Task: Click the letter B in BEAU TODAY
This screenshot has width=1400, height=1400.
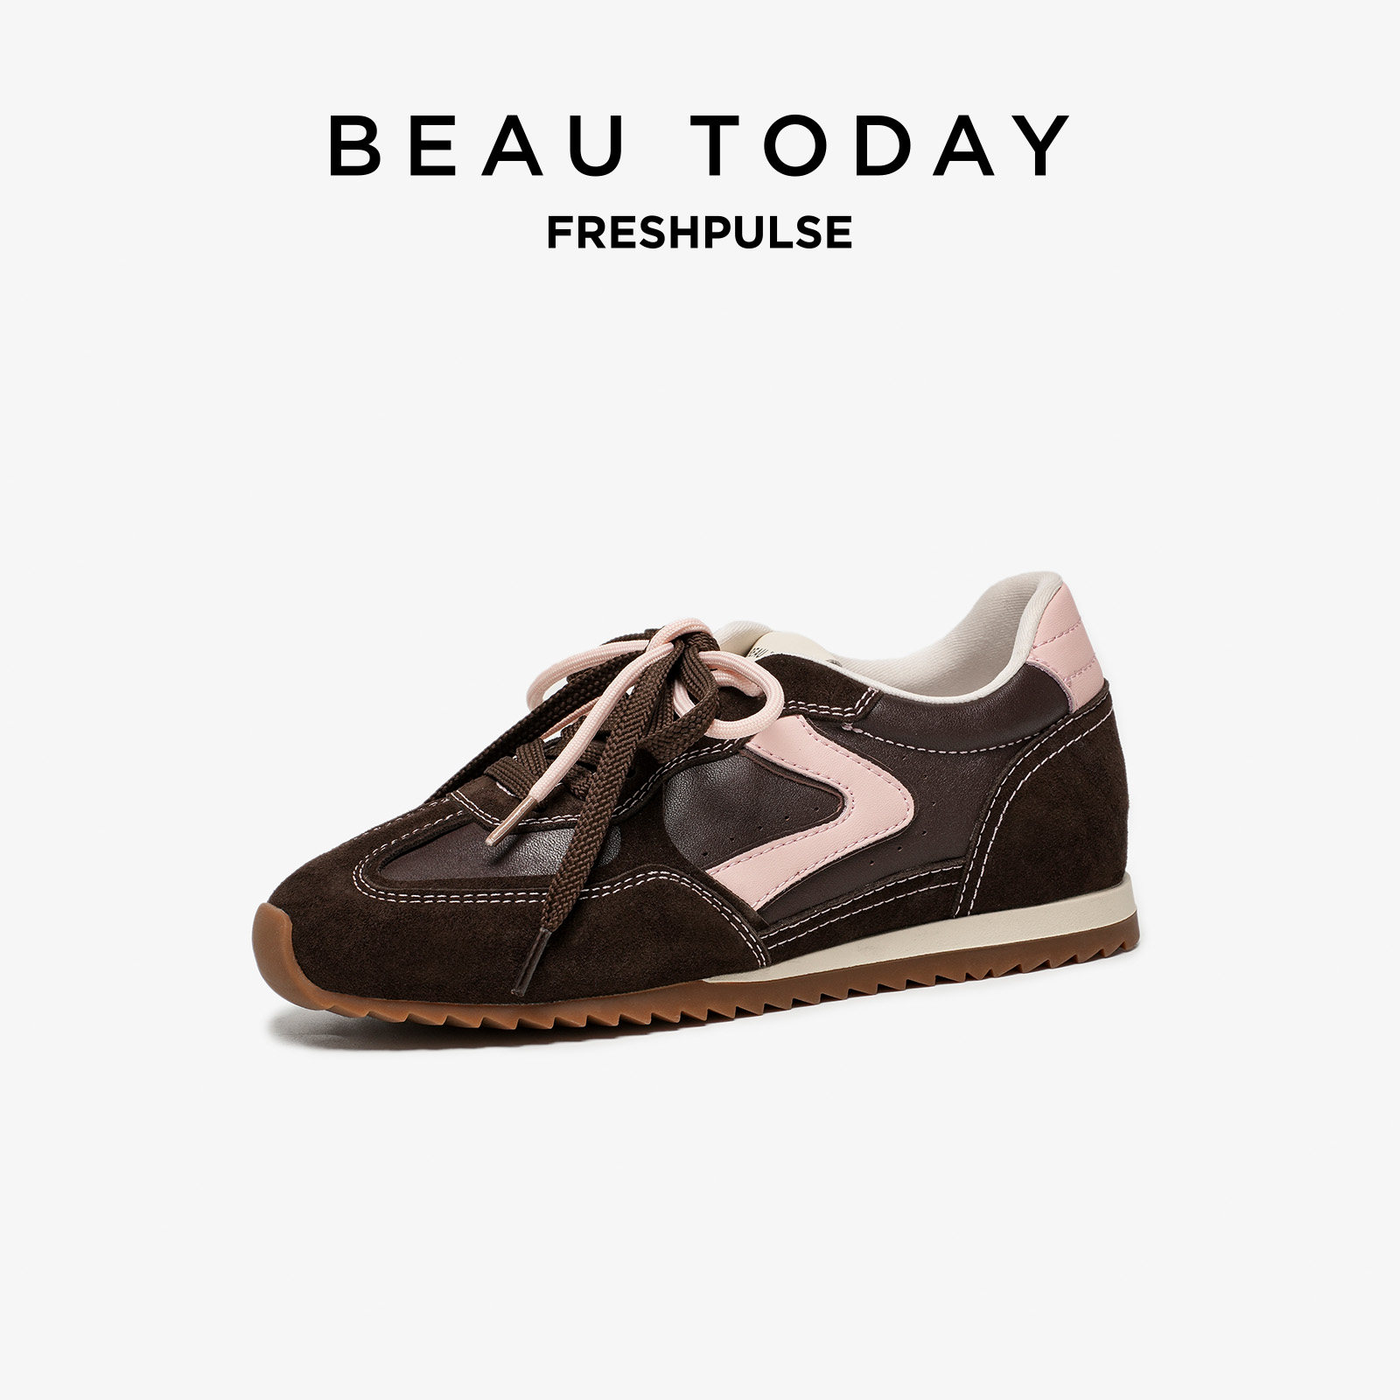Action: 352,145
